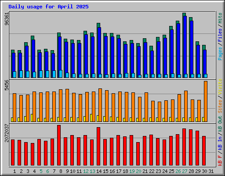Click the 'Sites' legend label
The height and width of the screenshot is (176, 225).
click(220, 106)
